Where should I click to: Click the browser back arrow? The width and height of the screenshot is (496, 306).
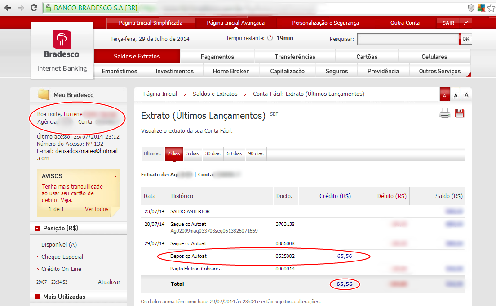(x=8, y=8)
